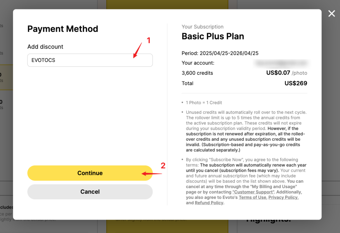Click the Add discount label
Image resolution: width=340 pixels, height=233 pixels.
click(45, 47)
